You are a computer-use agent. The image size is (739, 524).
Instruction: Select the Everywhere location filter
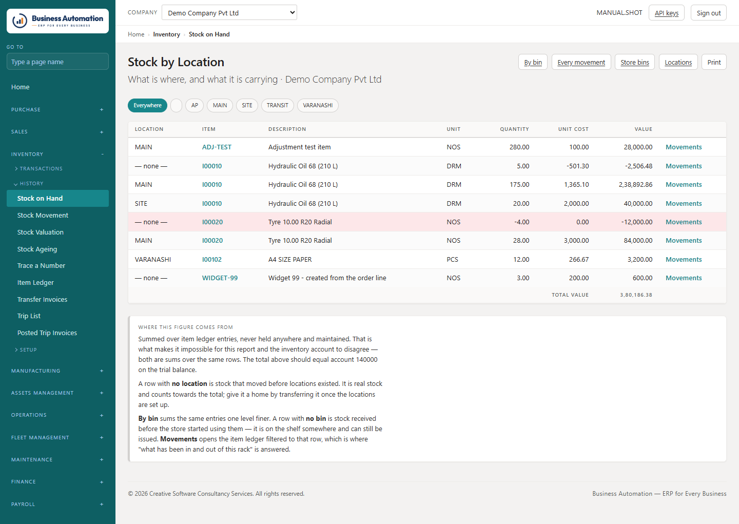(x=147, y=105)
